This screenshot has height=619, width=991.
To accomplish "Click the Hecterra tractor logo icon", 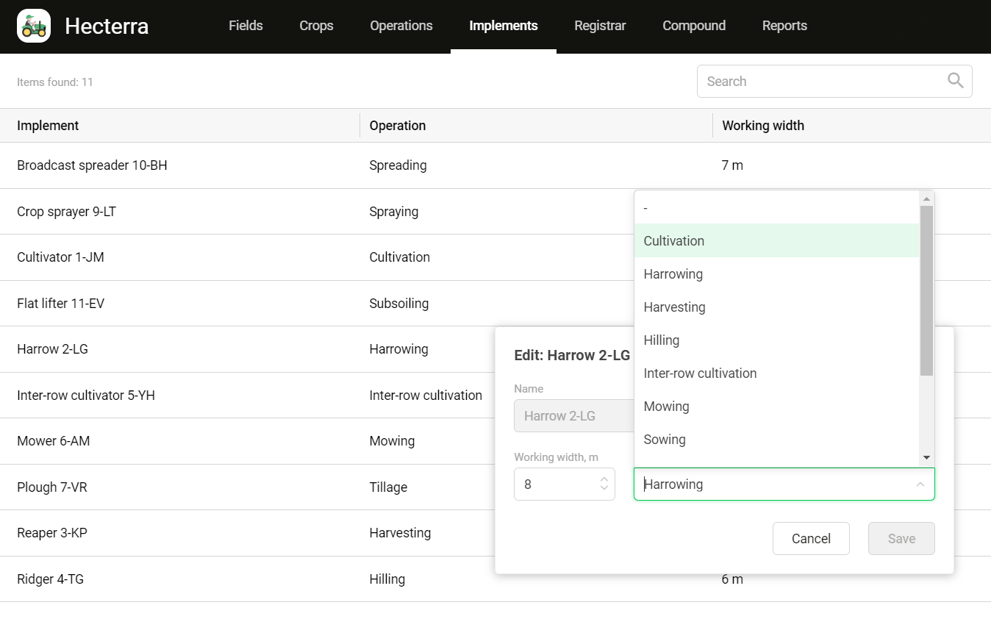I will click(x=34, y=26).
